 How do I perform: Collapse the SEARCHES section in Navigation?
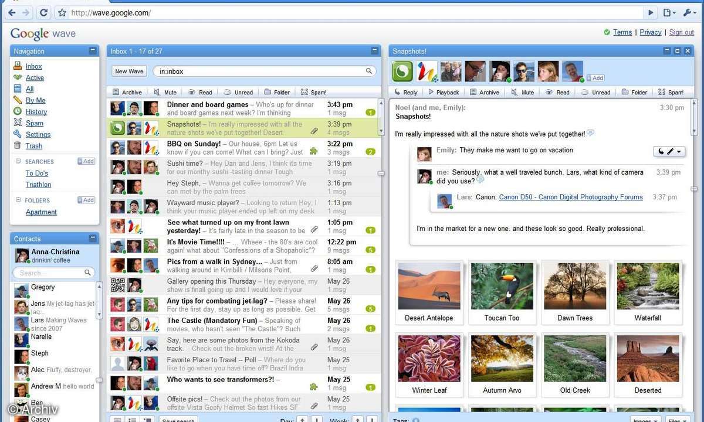tap(18, 161)
